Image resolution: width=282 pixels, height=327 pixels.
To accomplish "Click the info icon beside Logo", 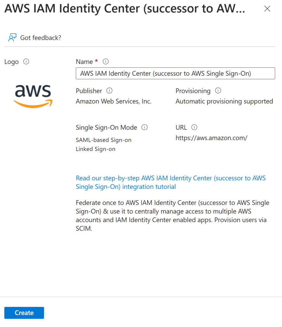I will click(x=26, y=62).
